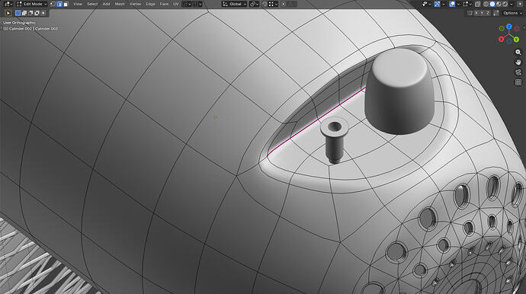Open the Edit Mode selector dropdown

click(x=32, y=4)
